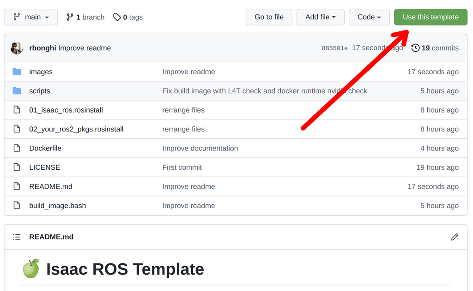Click the file icon for 02_your_ros2_pkgs.rosinstall
The image size is (473, 291).
[17, 129]
